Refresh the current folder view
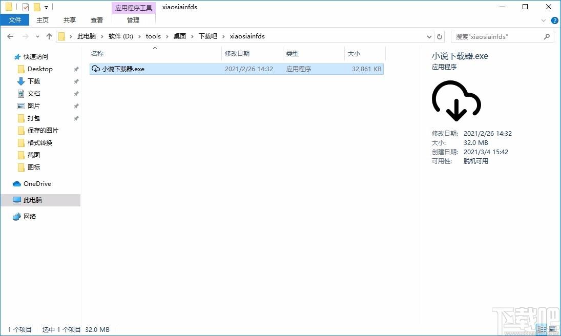 pyautogui.click(x=440, y=36)
